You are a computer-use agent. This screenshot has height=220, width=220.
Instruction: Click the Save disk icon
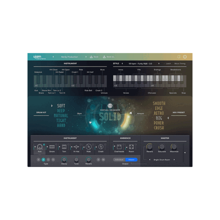(x=91, y=57)
